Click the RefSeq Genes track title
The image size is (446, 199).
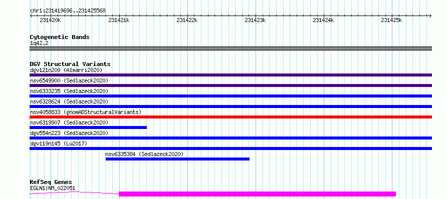click(51, 182)
